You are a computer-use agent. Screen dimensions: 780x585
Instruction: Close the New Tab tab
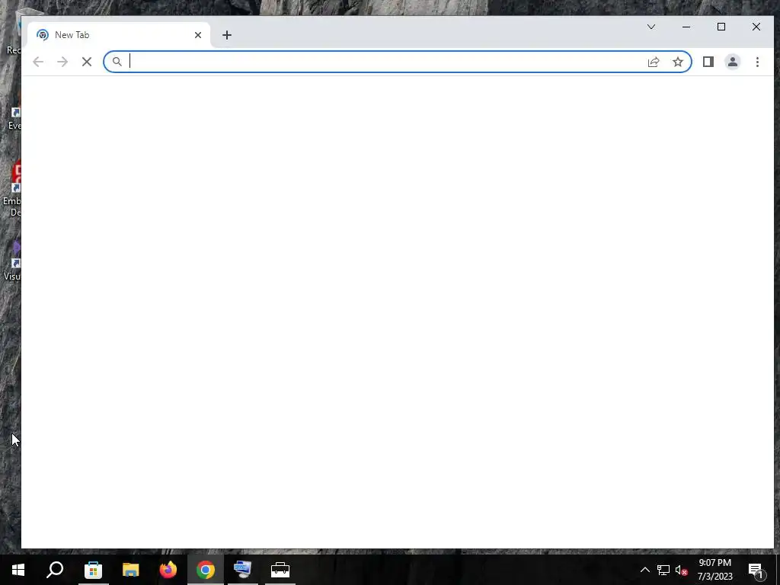[x=198, y=35]
